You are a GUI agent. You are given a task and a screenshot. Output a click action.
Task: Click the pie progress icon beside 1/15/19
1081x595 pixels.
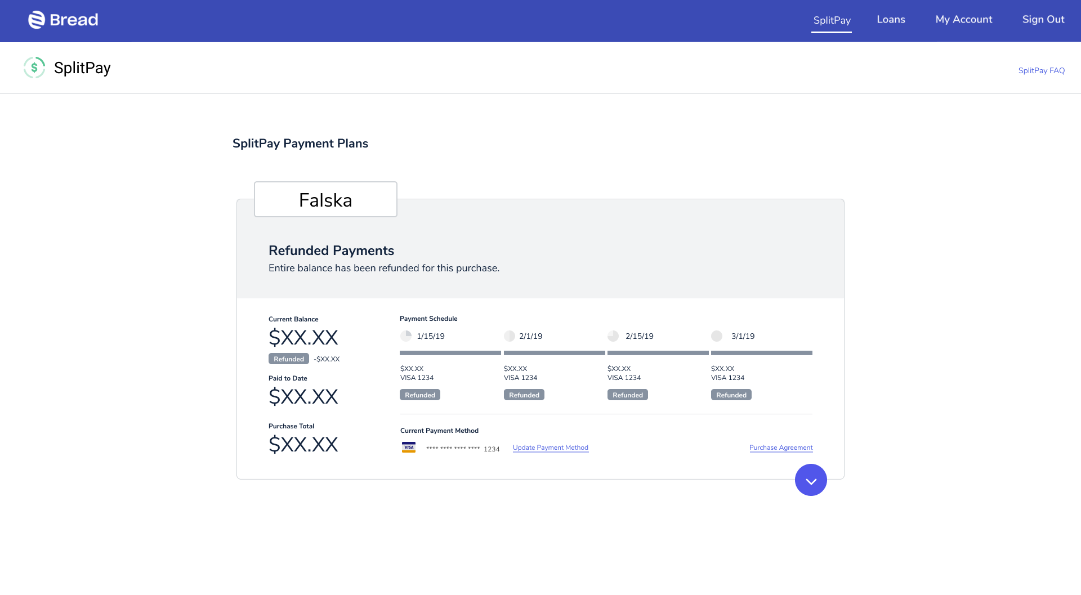click(406, 336)
